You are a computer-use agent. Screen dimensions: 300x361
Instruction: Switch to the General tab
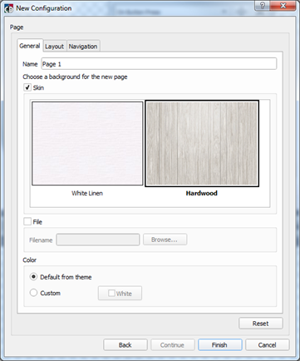click(30, 46)
